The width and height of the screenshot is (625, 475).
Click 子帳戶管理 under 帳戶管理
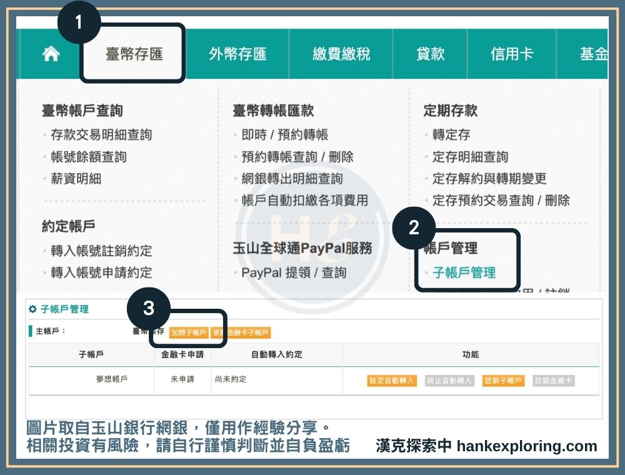pyautogui.click(x=464, y=272)
